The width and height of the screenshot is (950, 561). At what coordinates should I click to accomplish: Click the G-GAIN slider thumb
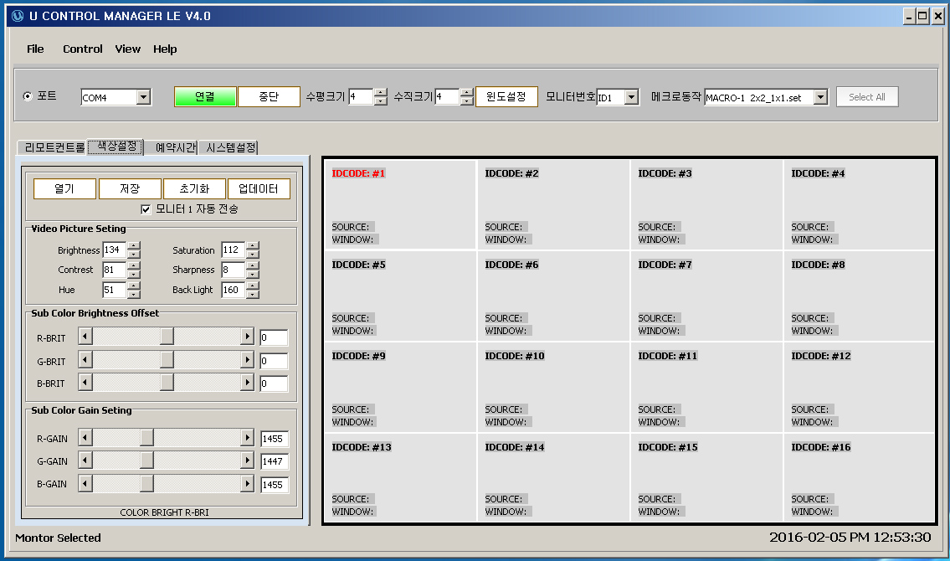click(146, 461)
